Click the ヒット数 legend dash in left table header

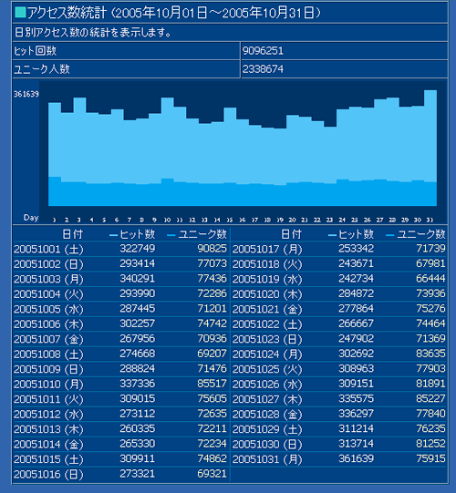pyautogui.click(x=113, y=235)
